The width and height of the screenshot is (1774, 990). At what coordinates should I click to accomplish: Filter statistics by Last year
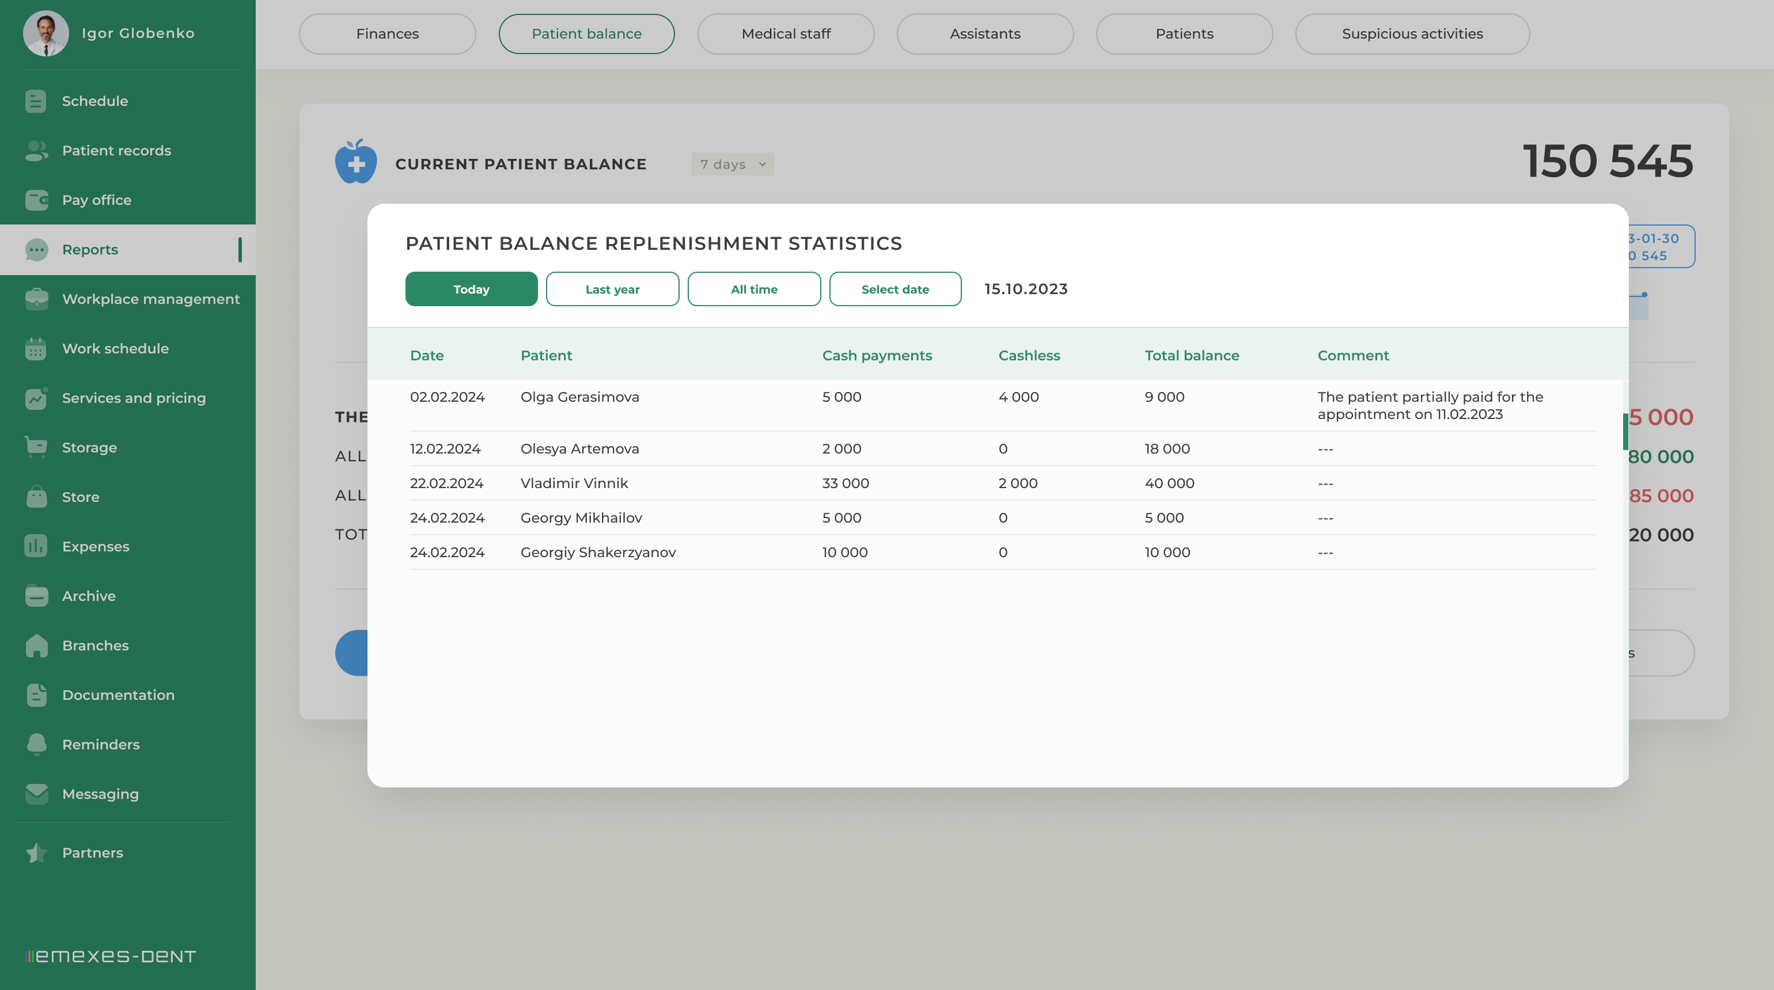(x=612, y=289)
